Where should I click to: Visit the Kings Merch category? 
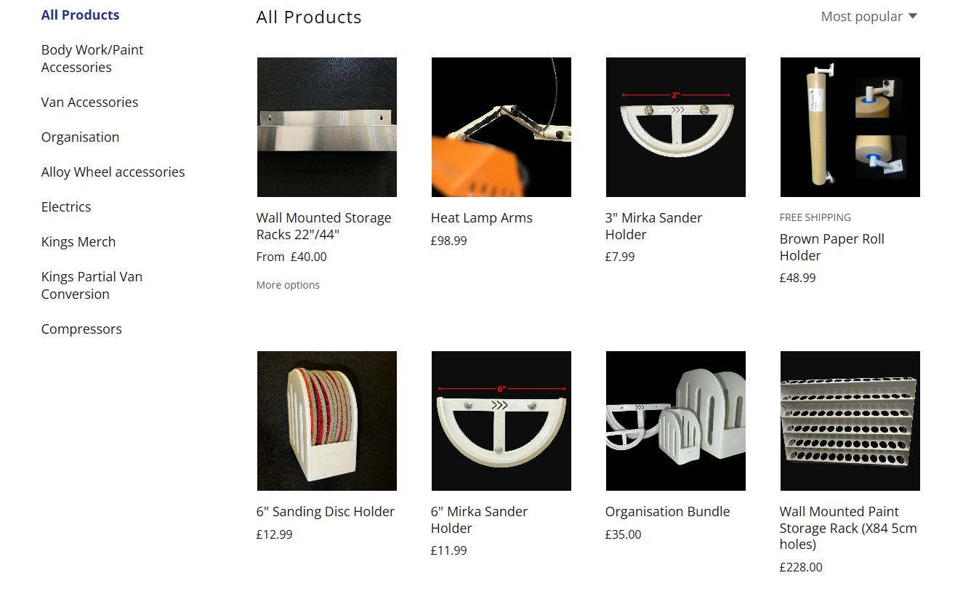pos(78,242)
